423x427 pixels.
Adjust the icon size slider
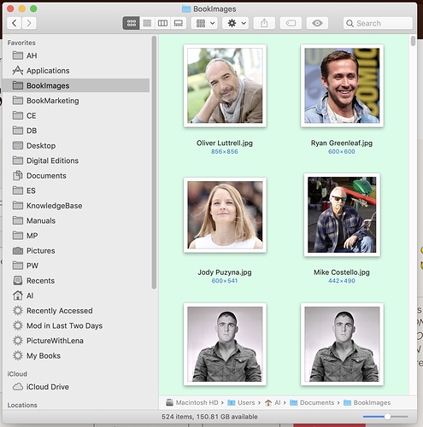tap(387, 417)
